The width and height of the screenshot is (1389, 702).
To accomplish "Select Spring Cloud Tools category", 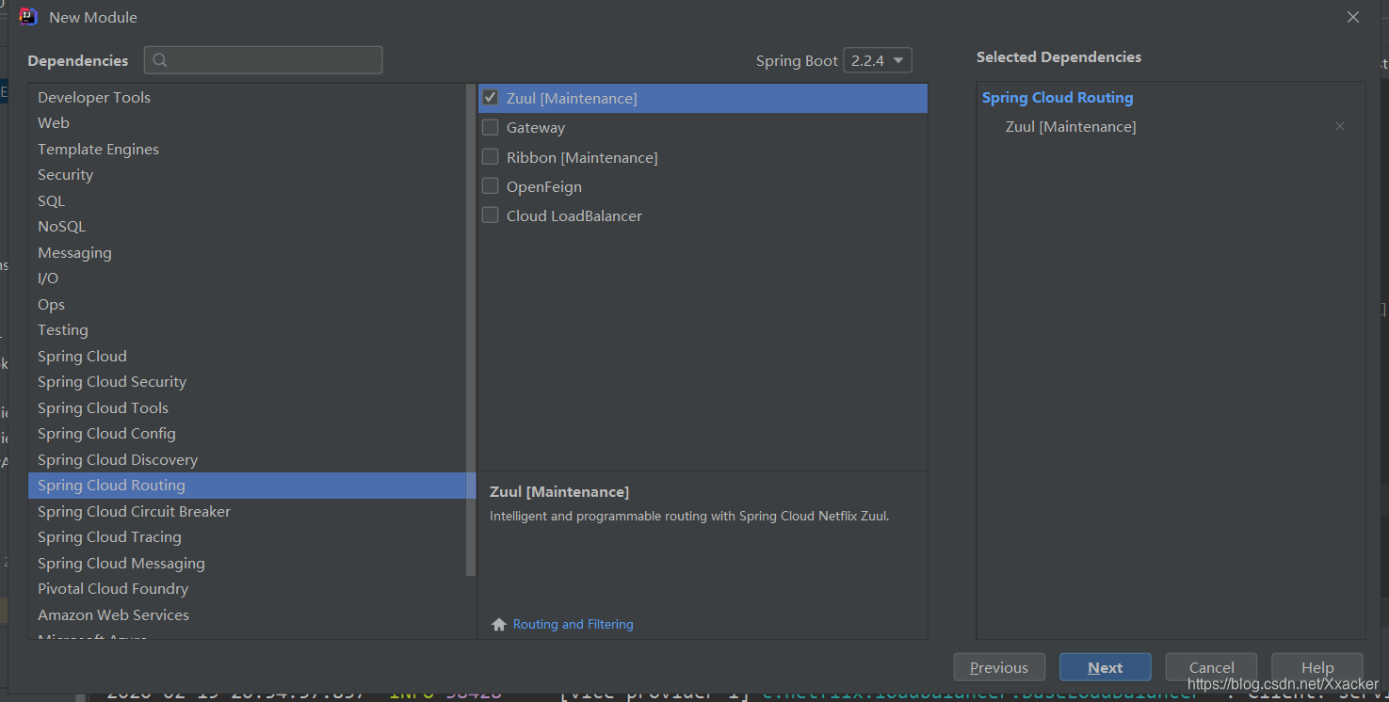I will pyautogui.click(x=247, y=407).
